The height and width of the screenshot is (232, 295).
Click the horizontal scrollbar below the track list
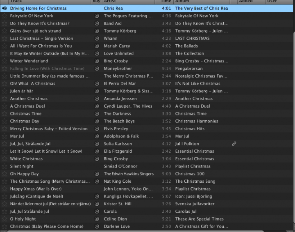click(x=136, y=231)
